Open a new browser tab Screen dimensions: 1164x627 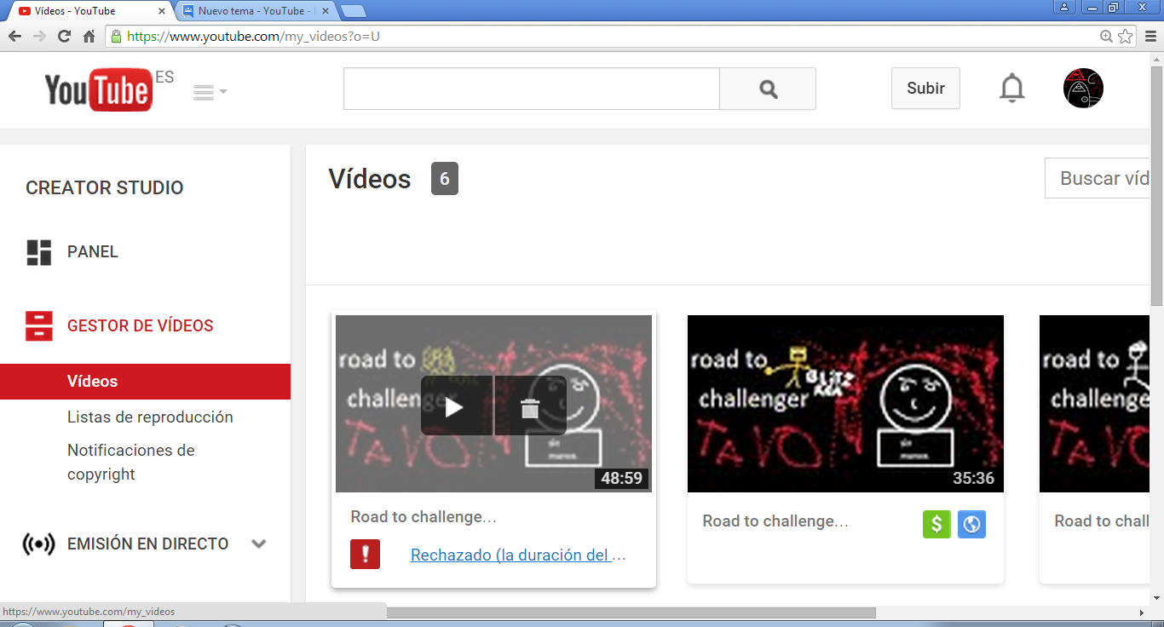[353, 11]
